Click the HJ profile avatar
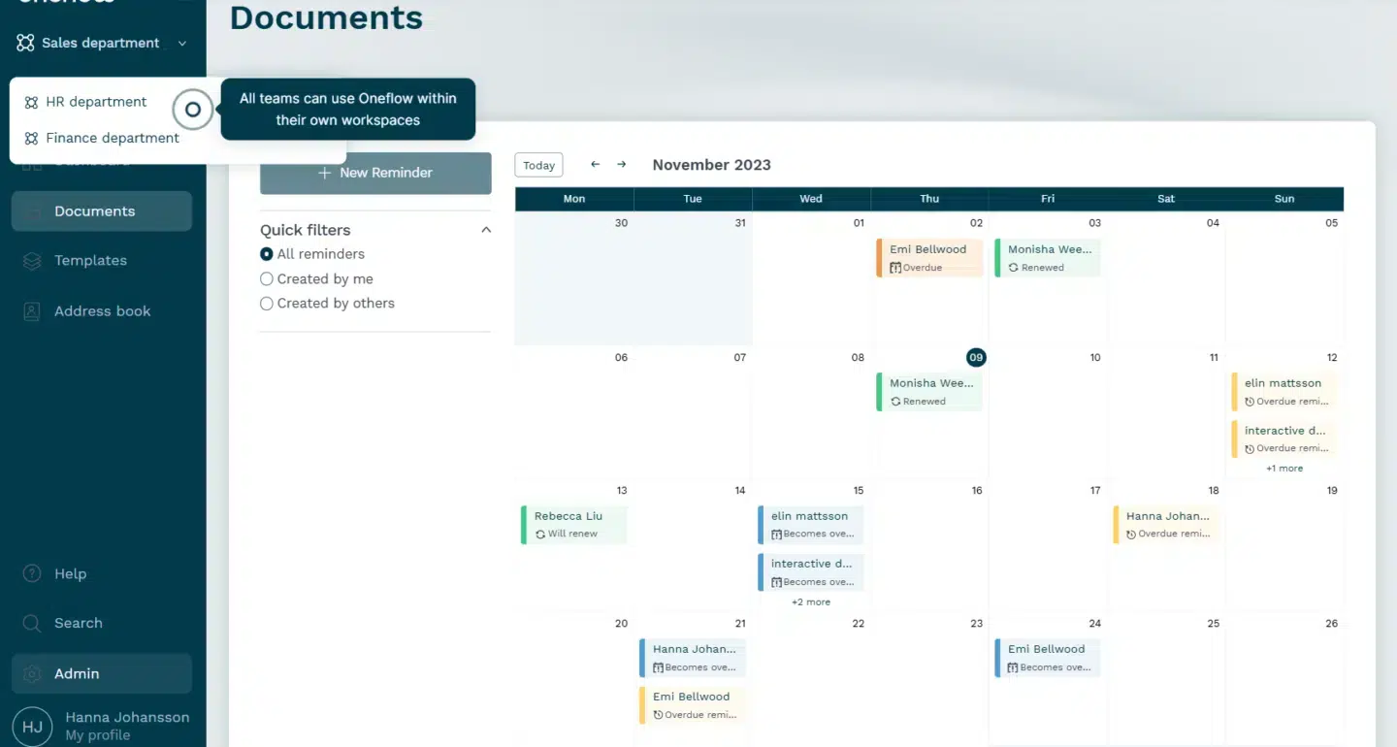This screenshot has width=1397, height=747. pos(32,725)
